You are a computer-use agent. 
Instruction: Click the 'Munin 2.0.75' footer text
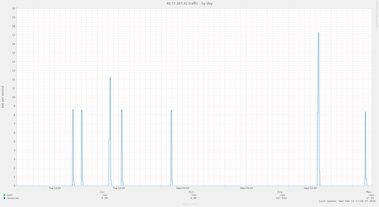[189, 204]
